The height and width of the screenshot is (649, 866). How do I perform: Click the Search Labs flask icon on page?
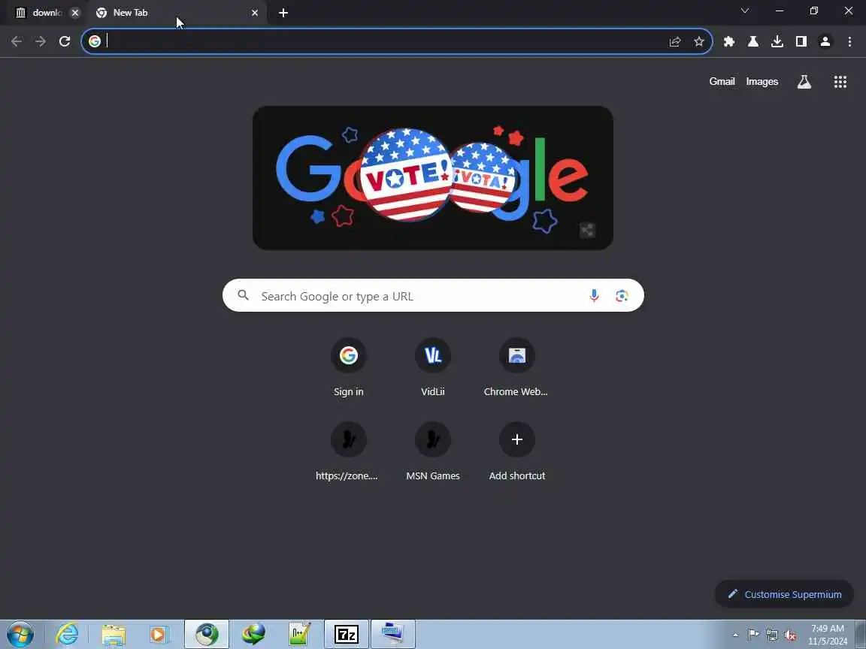[x=804, y=82]
